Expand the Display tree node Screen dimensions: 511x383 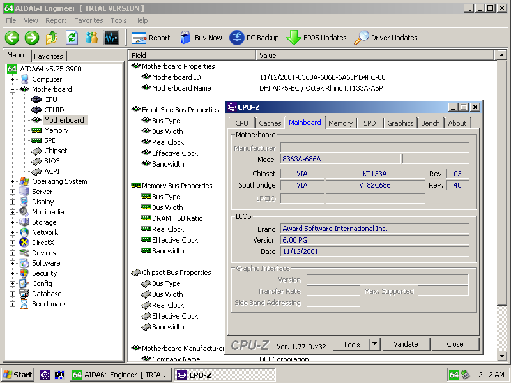(x=12, y=202)
